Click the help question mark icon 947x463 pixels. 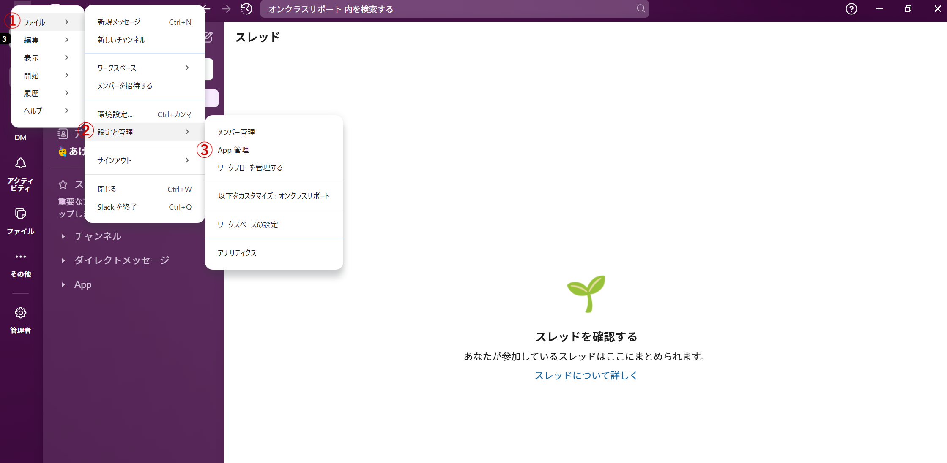pyautogui.click(x=851, y=9)
